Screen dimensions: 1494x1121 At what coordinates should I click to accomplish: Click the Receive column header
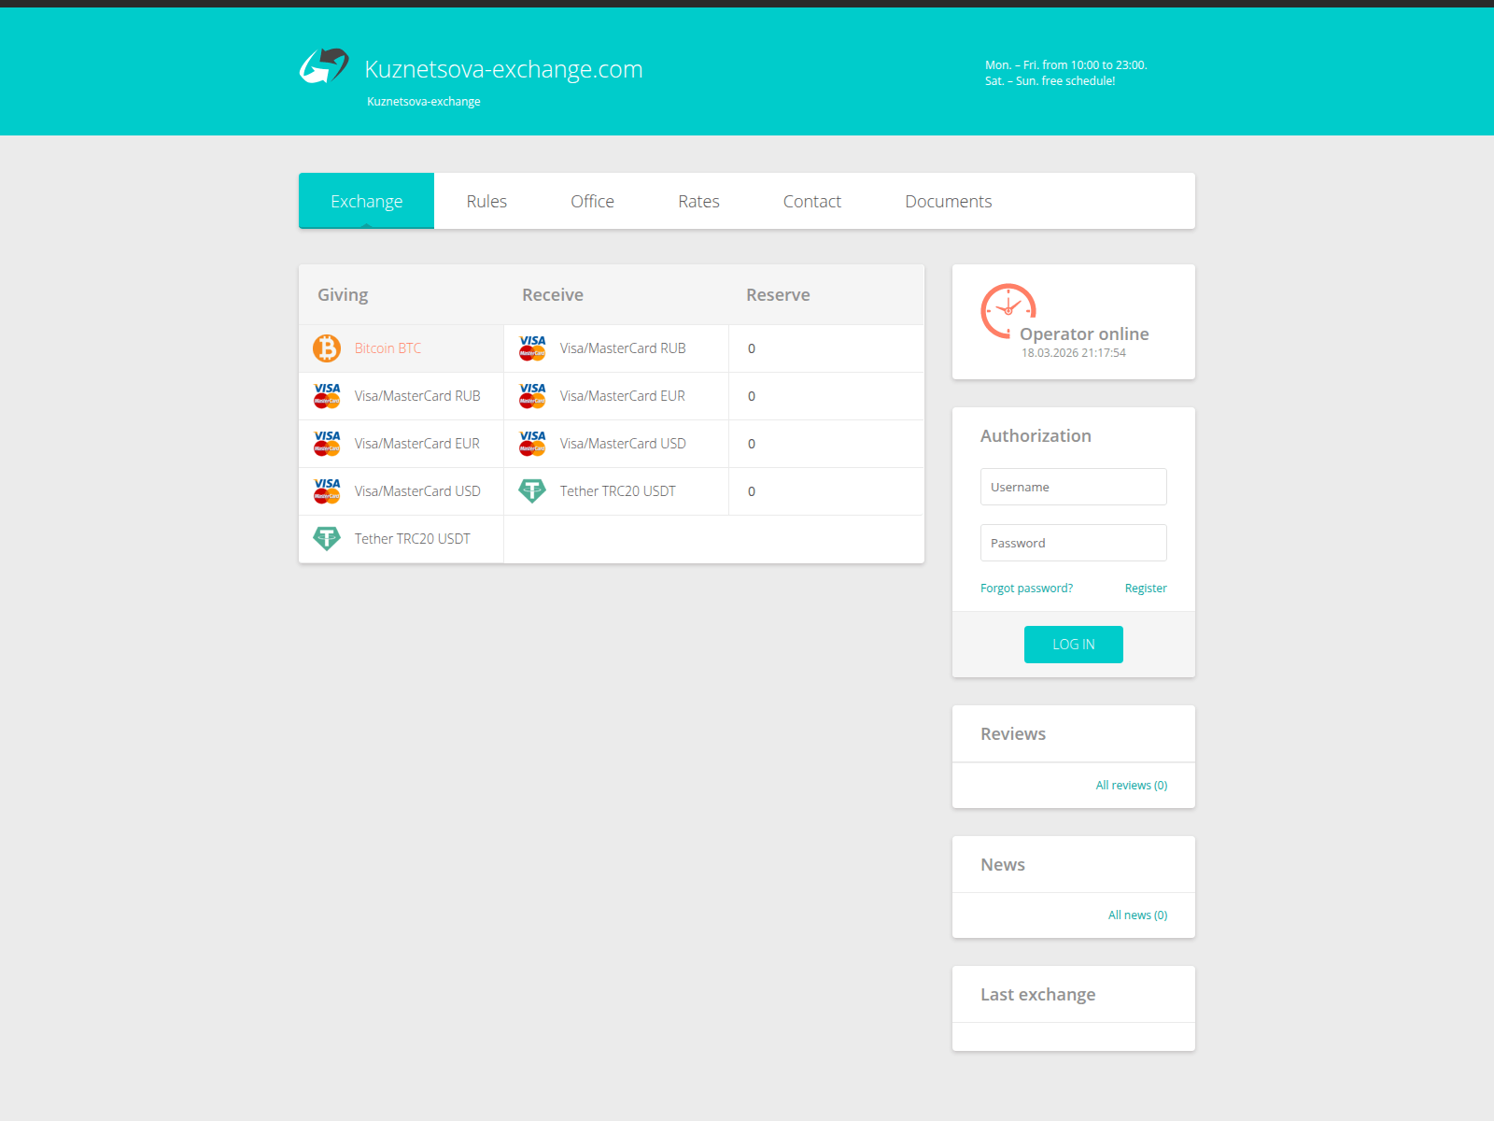click(x=553, y=295)
